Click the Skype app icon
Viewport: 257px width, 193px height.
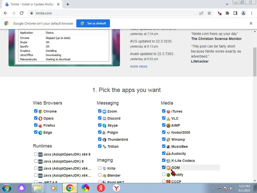click(x=104, y=126)
